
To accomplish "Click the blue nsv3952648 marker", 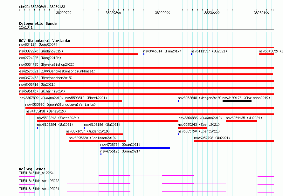I will [178, 101].
